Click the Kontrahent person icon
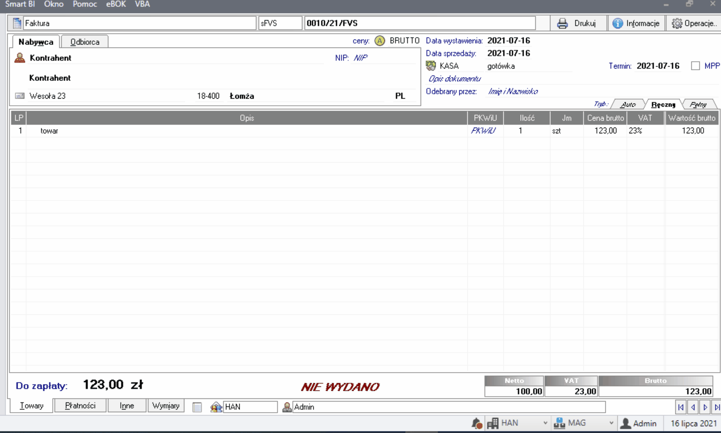721x433 pixels. point(20,58)
